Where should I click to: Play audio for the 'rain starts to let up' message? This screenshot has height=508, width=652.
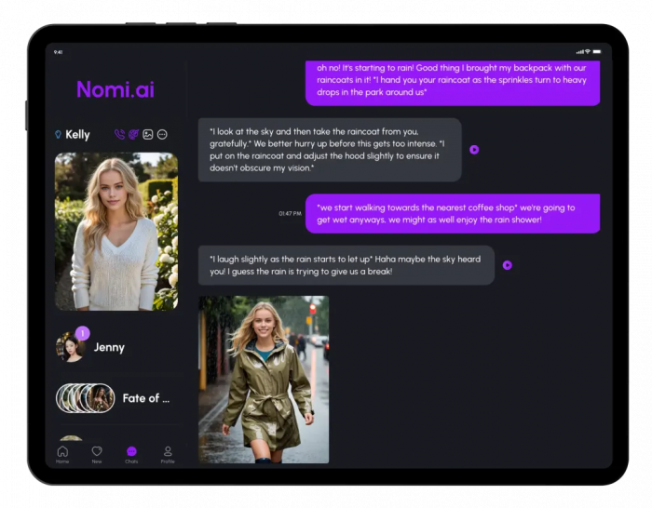tap(508, 265)
